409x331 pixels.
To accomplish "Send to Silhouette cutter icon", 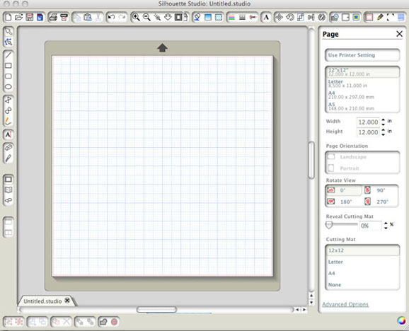I will (x=64, y=18).
